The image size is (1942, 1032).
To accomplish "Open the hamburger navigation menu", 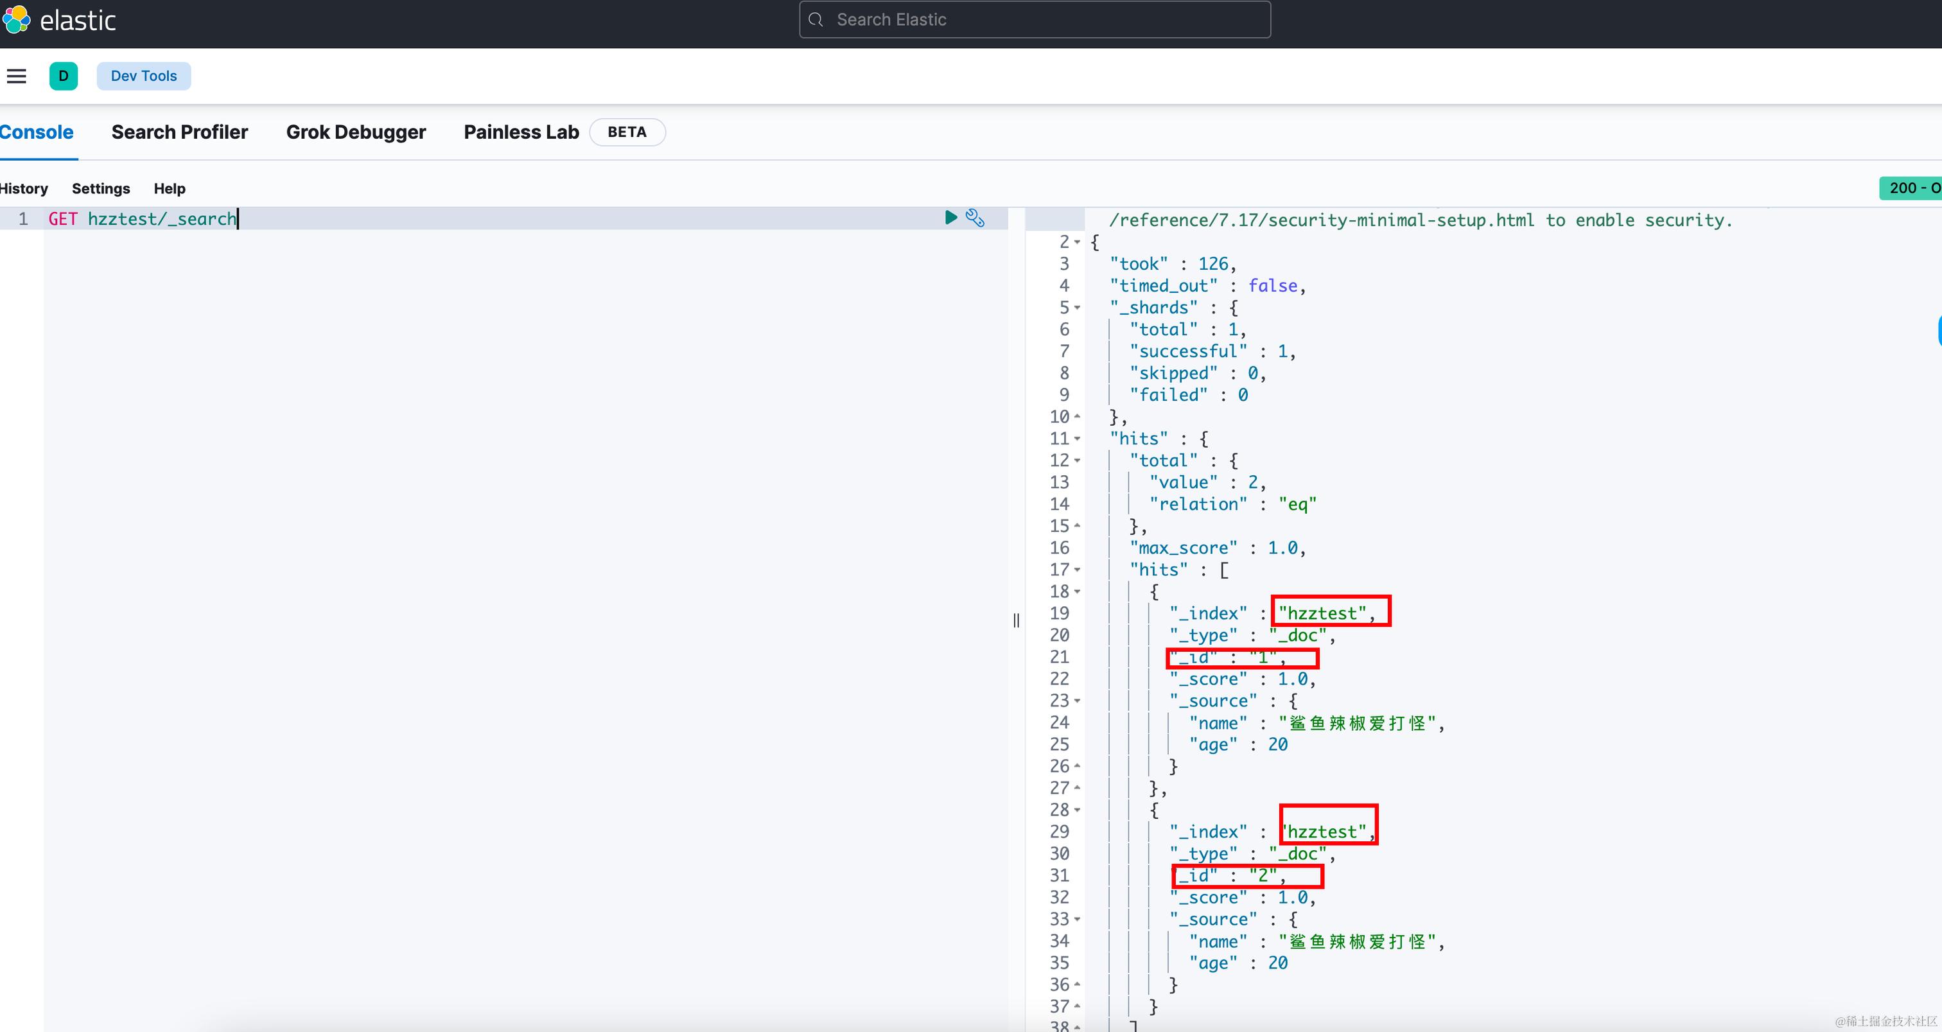I will click(x=17, y=76).
